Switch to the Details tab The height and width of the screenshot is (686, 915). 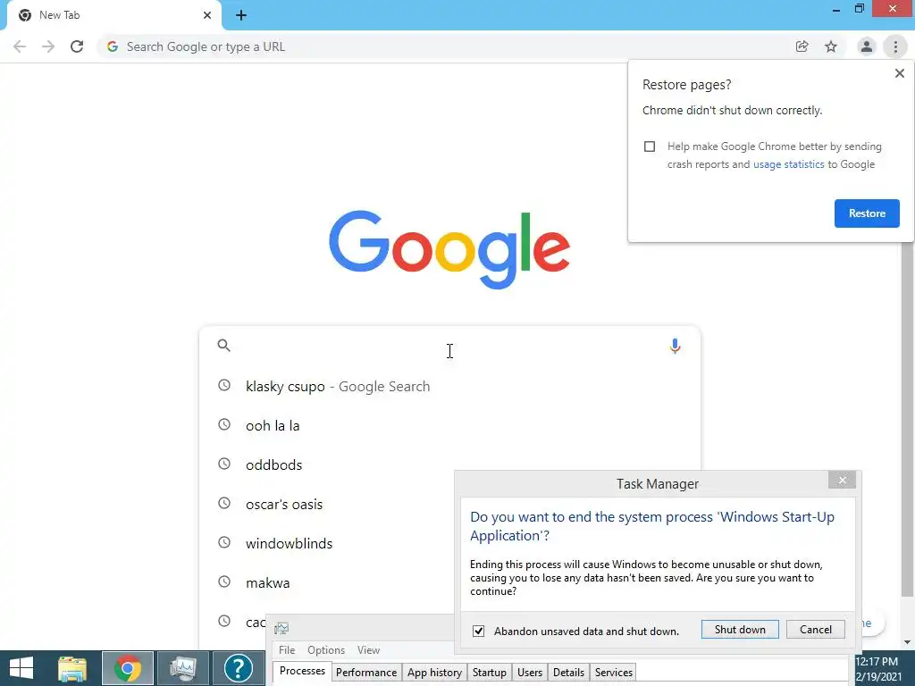568,672
